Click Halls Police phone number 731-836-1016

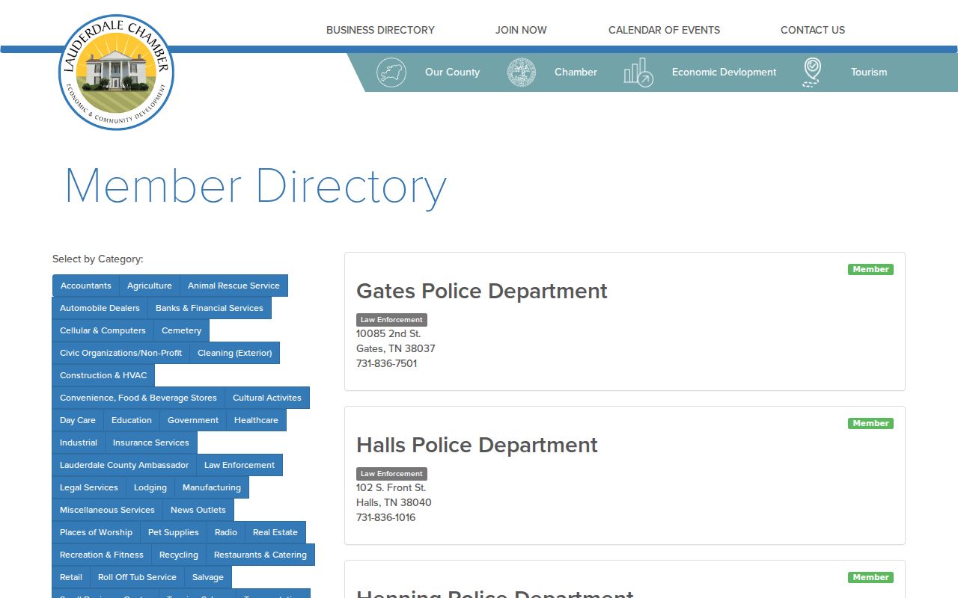click(385, 517)
